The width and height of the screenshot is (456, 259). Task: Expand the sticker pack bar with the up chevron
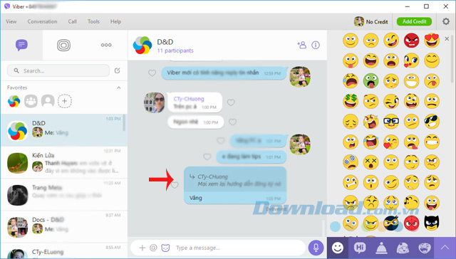pos(445,248)
